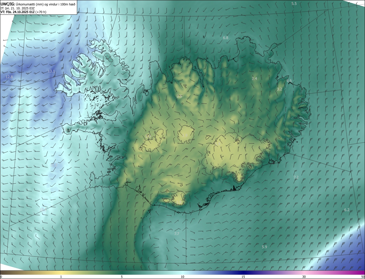Click the 15 tick label on the colour scale
365x279 pixels.
(243, 277)
